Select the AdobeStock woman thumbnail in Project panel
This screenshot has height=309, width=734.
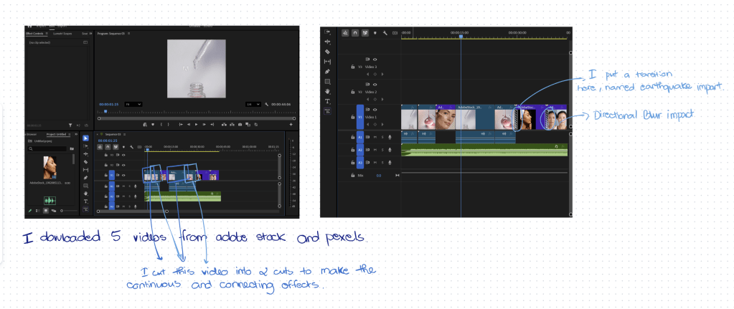(51, 168)
